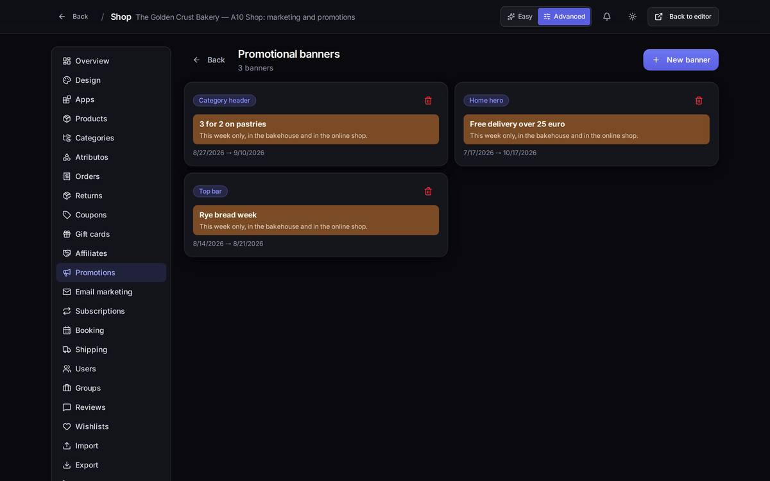Click the Orders receipt icon
The width and height of the screenshot is (770, 481).
67,176
